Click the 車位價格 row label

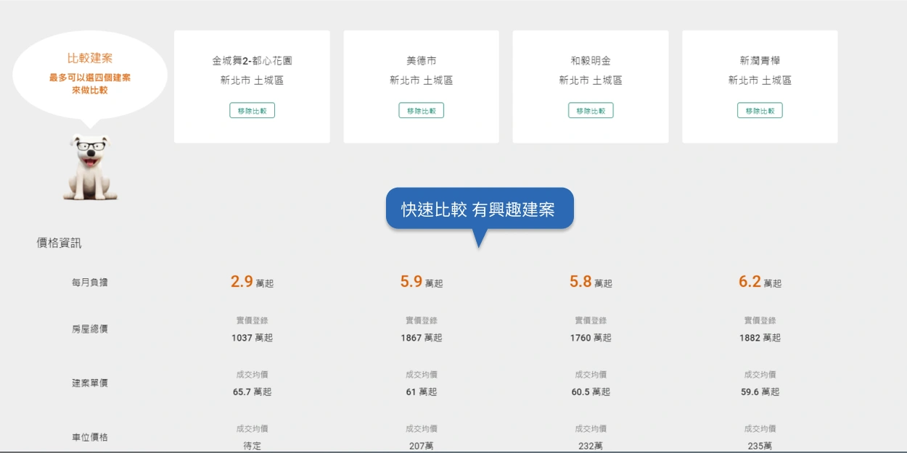(x=90, y=437)
